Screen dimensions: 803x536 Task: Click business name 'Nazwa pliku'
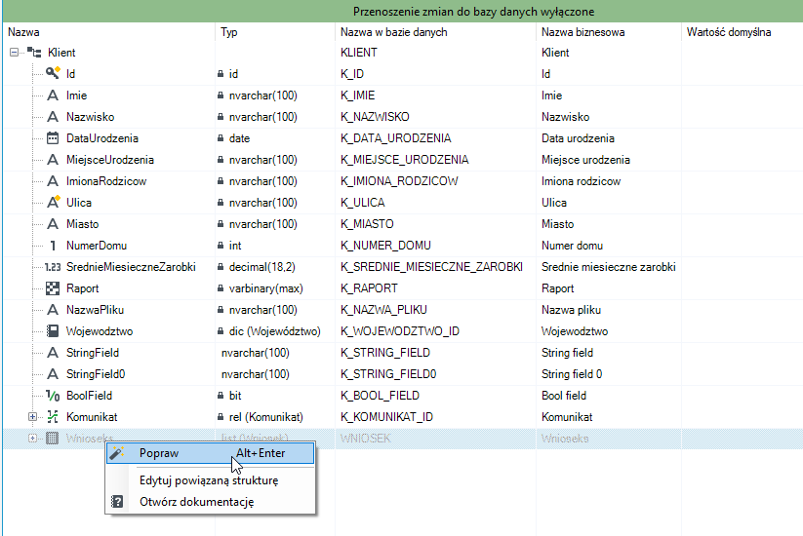click(571, 310)
